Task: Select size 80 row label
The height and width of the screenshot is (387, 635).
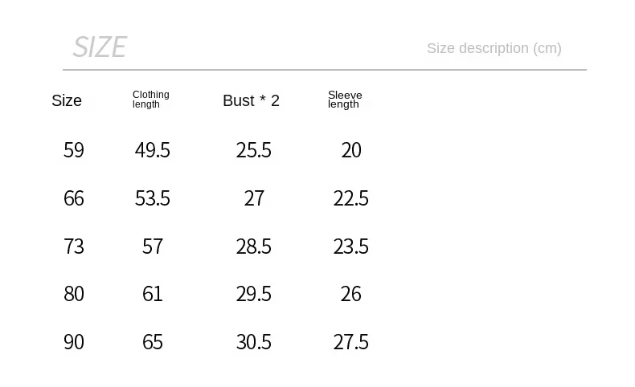Action: coord(74,294)
